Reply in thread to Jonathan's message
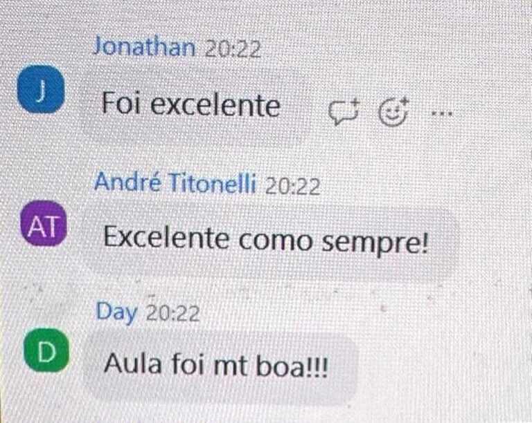 pos(344,113)
